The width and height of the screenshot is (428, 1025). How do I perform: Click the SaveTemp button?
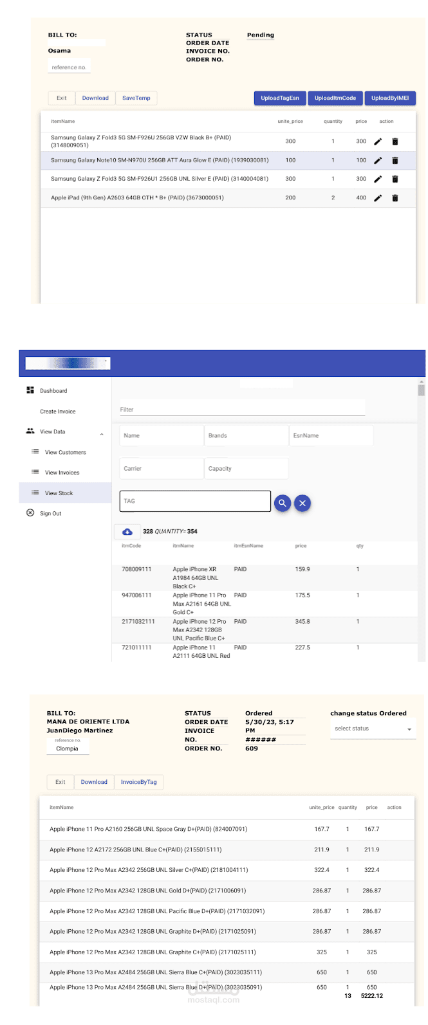[x=136, y=98]
